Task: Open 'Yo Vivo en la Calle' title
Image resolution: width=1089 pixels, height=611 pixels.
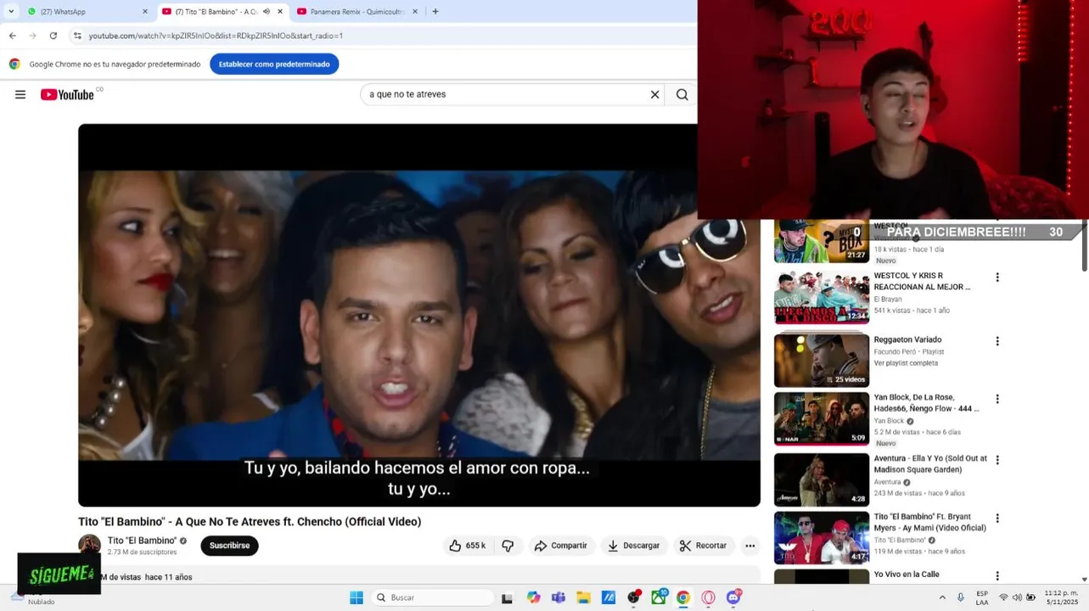Action: click(x=907, y=575)
